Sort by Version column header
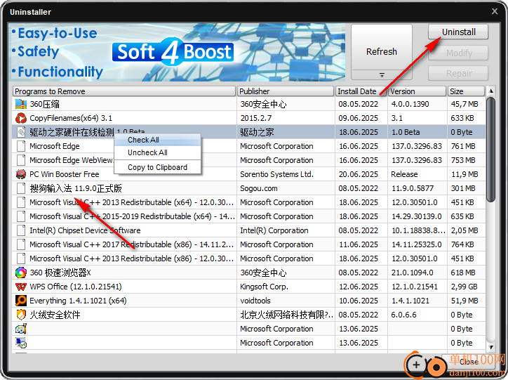Screen dimensions: 508x380 417,91
